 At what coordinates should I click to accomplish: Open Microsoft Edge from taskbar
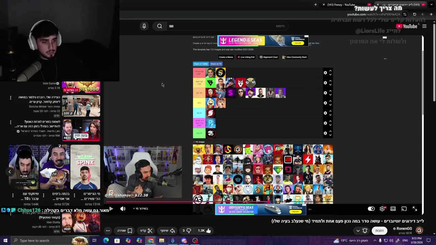[x=106, y=241]
